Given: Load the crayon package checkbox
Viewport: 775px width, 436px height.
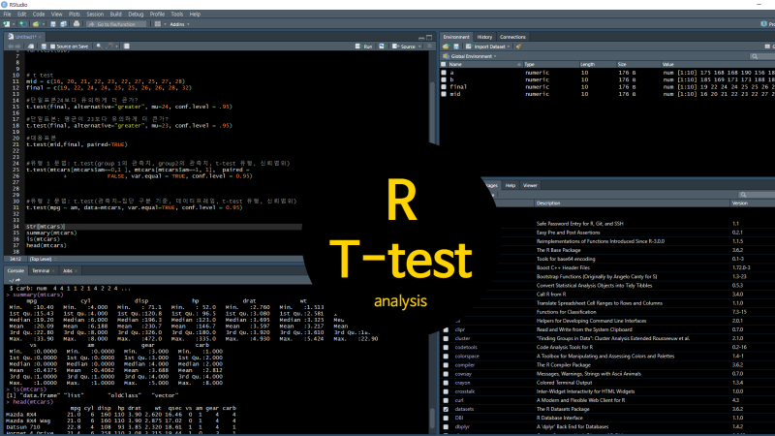Looking at the screenshot, I should [446, 383].
